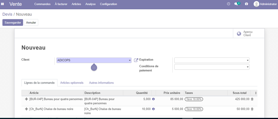Image resolution: width=278 pixels, height=119 pixels.
Task: Delete the Bureau pour quatre personnes line
Action: click(x=252, y=99)
